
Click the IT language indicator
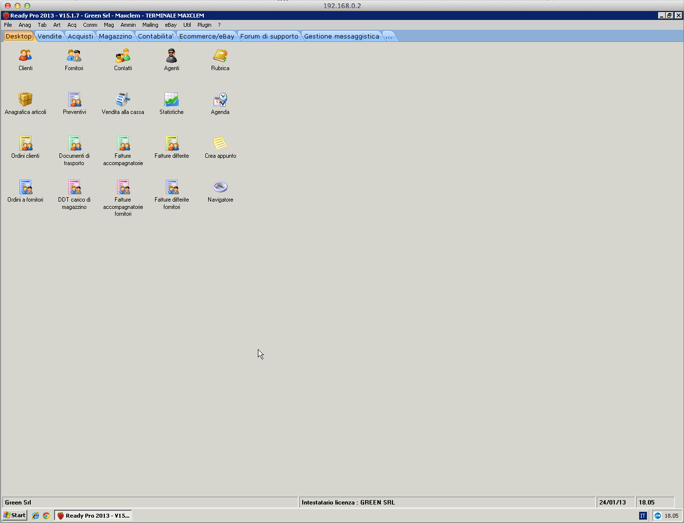pyautogui.click(x=643, y=516)
